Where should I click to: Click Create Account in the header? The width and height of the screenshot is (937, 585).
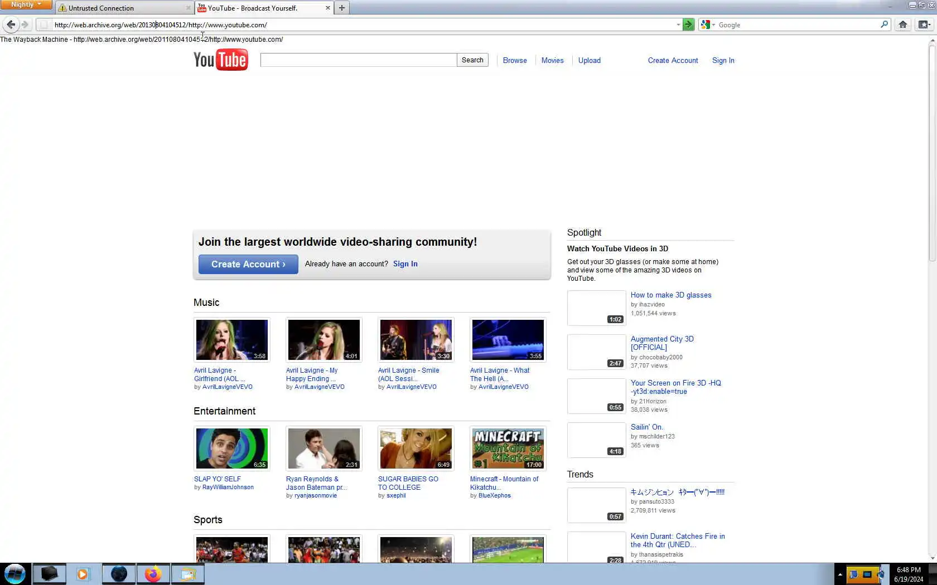[673, 60]
